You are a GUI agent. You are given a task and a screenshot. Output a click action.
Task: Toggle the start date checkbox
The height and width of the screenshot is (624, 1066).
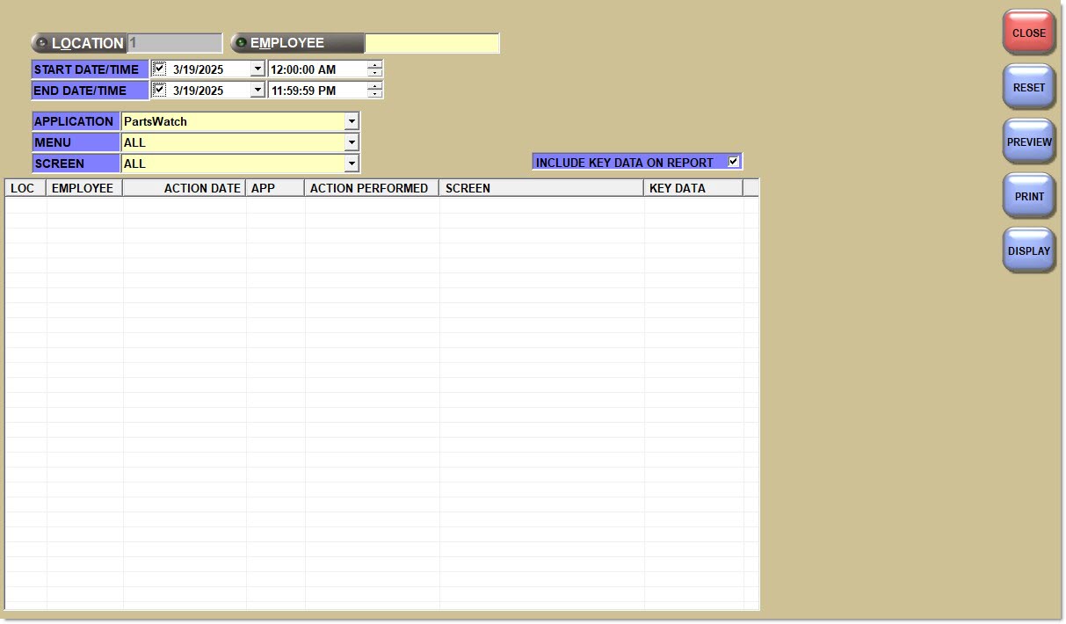pyautogui.click(x=159, y=69)
